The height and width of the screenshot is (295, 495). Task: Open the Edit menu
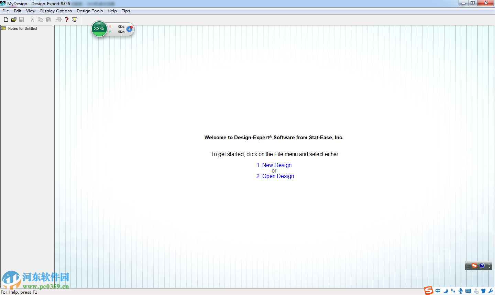pos(18,11)
